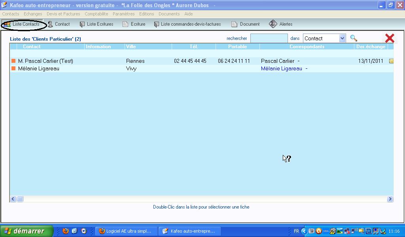Click the orange marker beside Mélanie Ligareau
Viewport: 405px width, 237px height.
pos(13,69)
